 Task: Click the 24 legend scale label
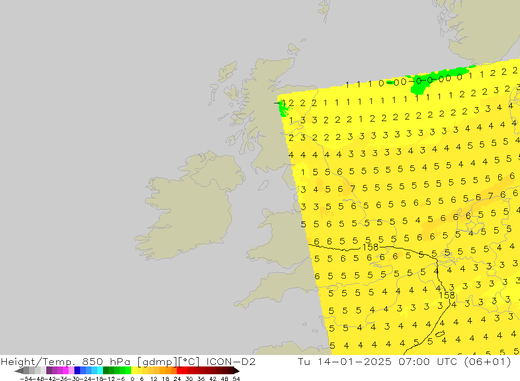[x=177, y=379]
